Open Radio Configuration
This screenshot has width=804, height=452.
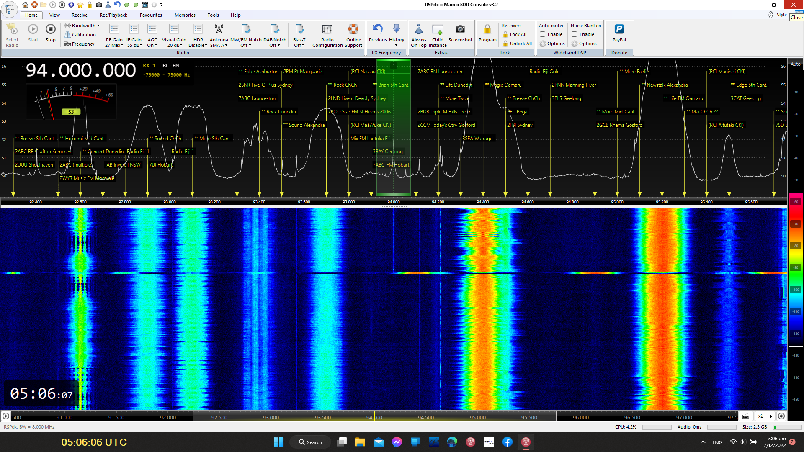pyautogui.click(x=327, y=29)
